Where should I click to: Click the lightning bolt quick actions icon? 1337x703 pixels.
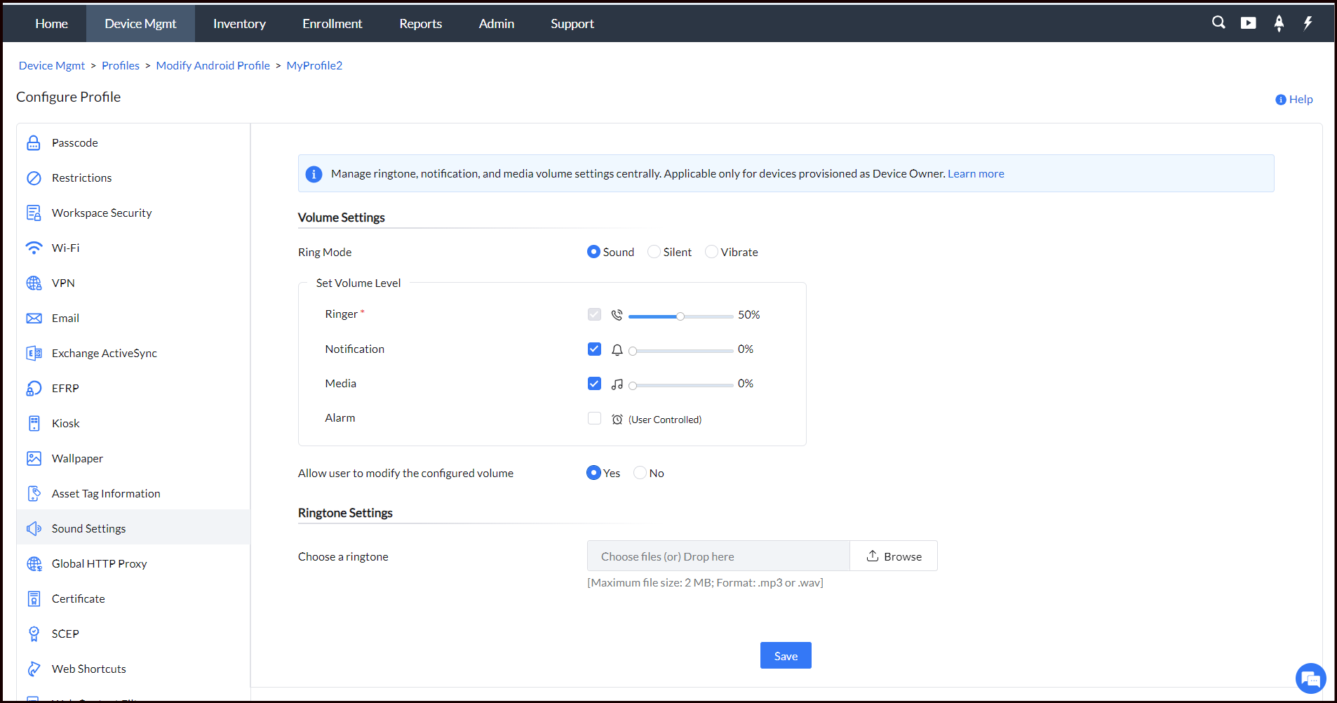pyautogui.click(x=1308, y=23)
